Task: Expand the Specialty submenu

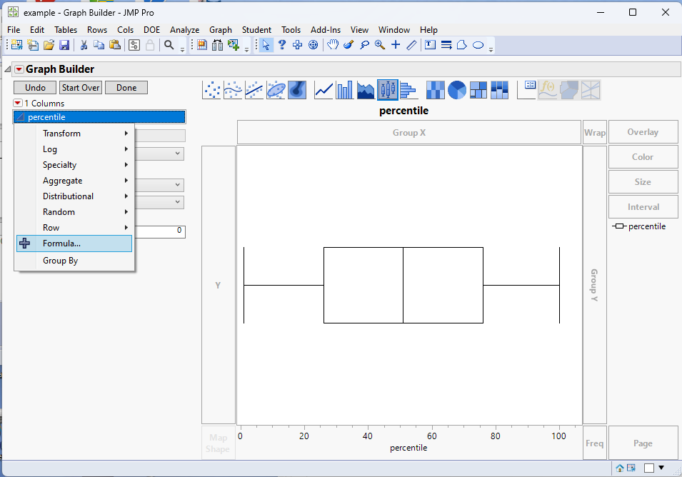Action: [74, 165]
